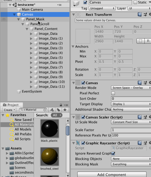Screen dimensions: 151x177
Task: Select EventSystem in Hierarchy
Action: [32, 92]
